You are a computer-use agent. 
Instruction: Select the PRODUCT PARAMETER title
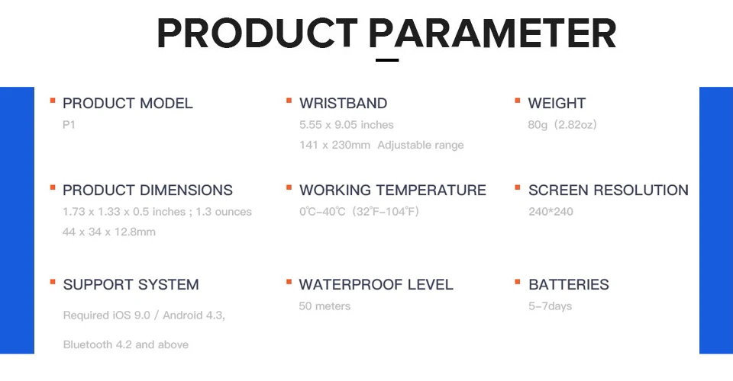tap(386, 34)
